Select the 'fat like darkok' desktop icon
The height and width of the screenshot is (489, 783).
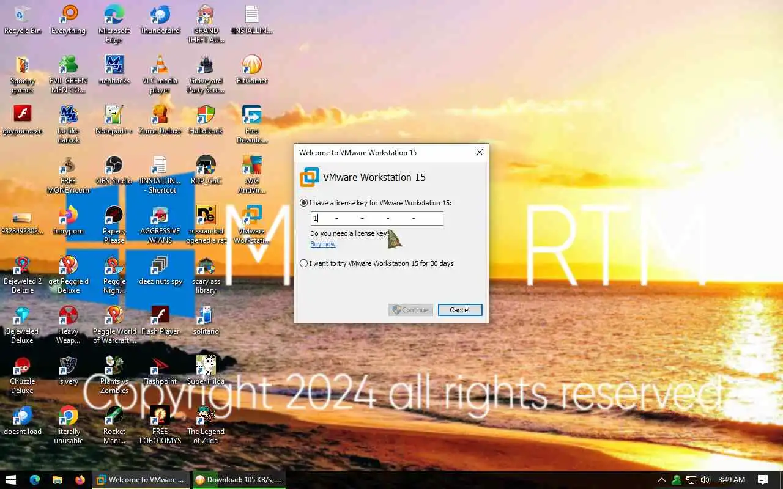coord(69,124)
